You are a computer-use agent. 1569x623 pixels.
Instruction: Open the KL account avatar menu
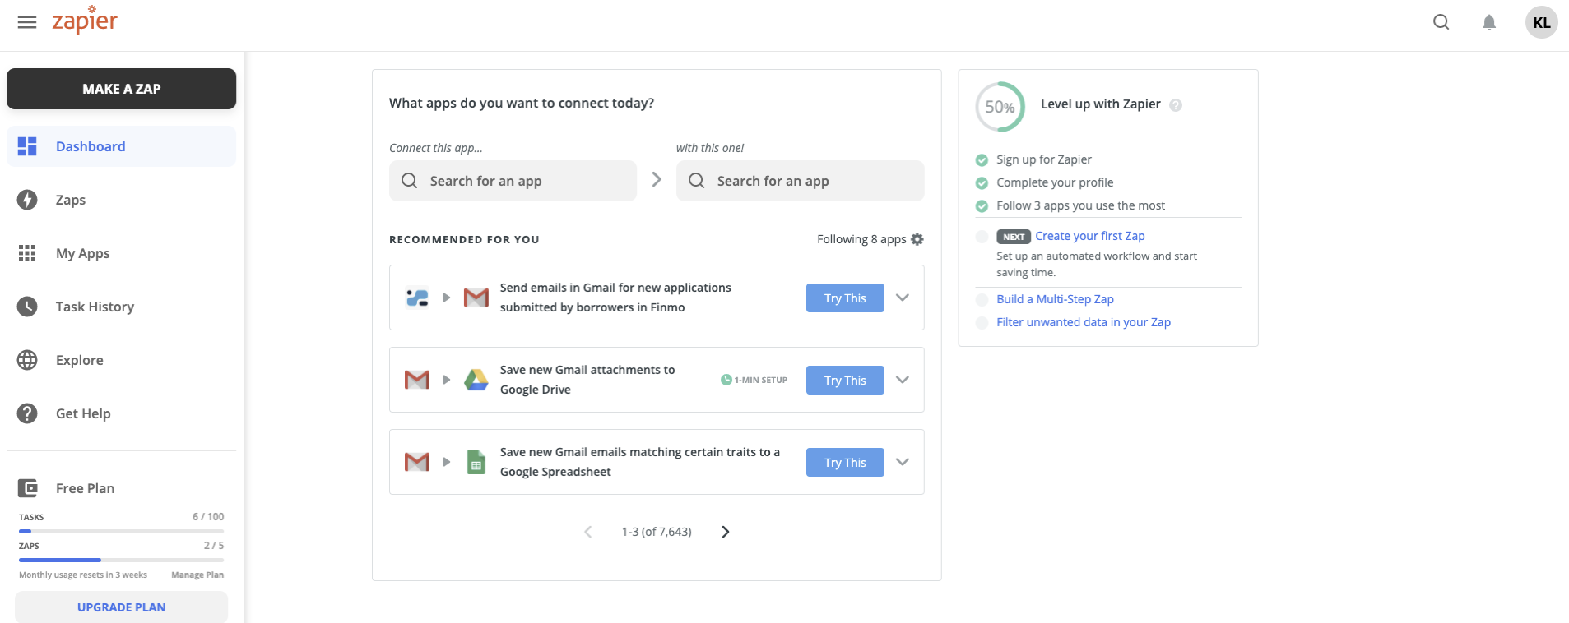[1541, 22]
